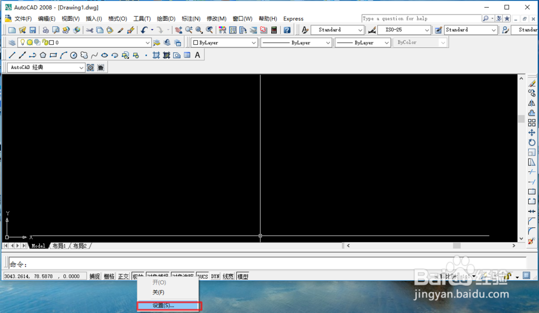Select the Circle draw tool

click(73, 55)
